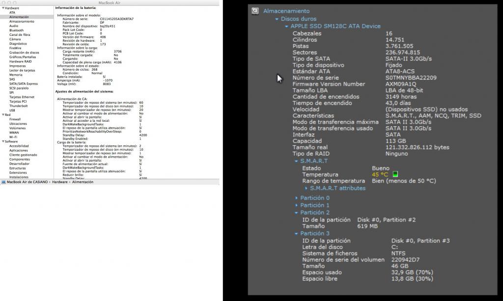Open Grabación de discos in the sidebar
503x301 pixels.
pyautogui.click(x=24, y=53)
